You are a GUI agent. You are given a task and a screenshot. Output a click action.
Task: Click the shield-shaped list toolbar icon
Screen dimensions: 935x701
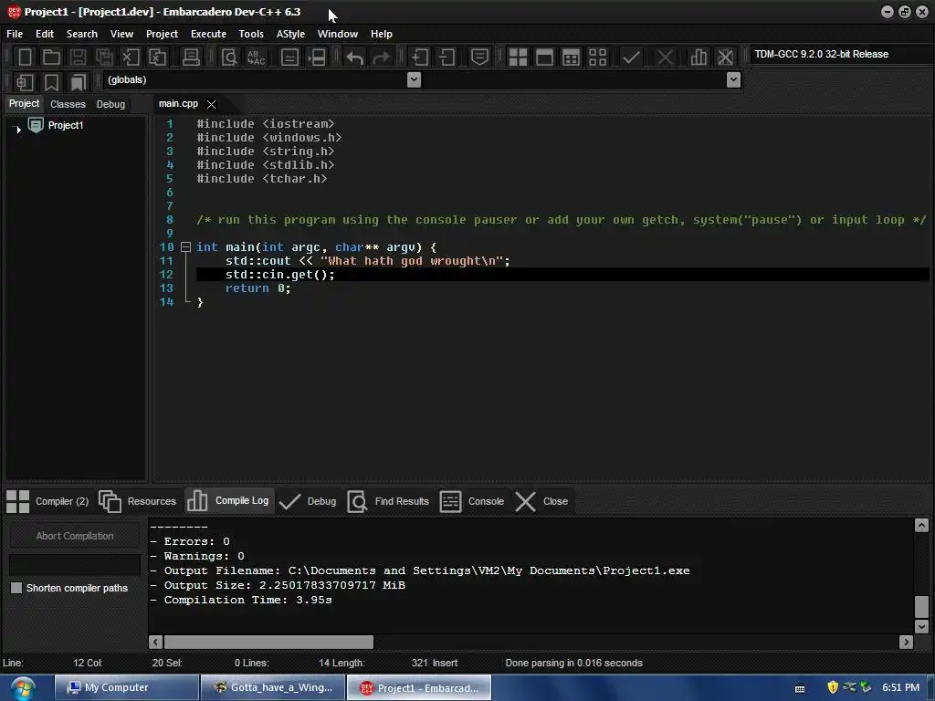pyautogui.click(x=479, y=58)
